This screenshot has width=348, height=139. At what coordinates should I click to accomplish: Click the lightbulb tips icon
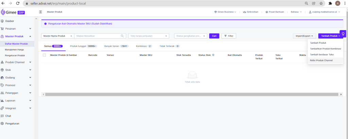[343, 34]
